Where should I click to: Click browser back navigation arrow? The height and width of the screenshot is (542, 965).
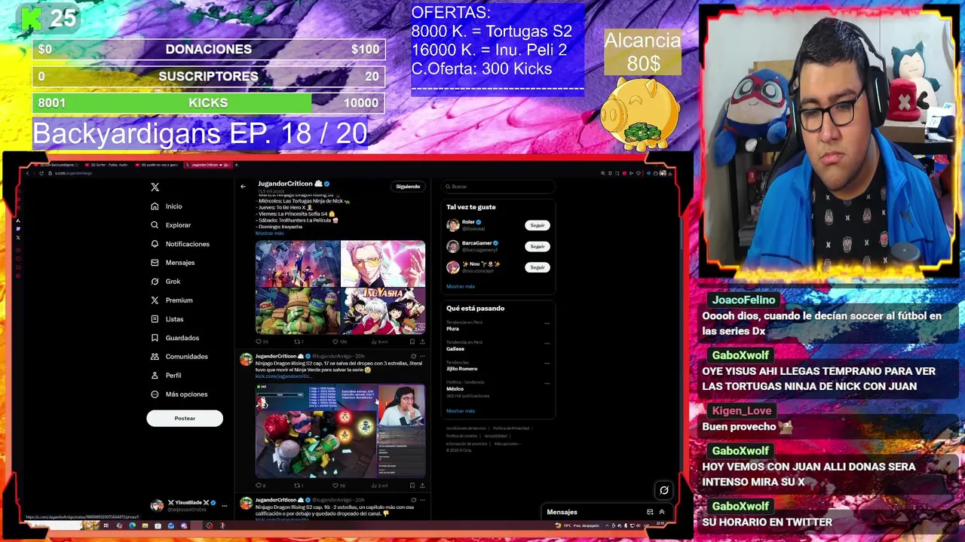27,173
